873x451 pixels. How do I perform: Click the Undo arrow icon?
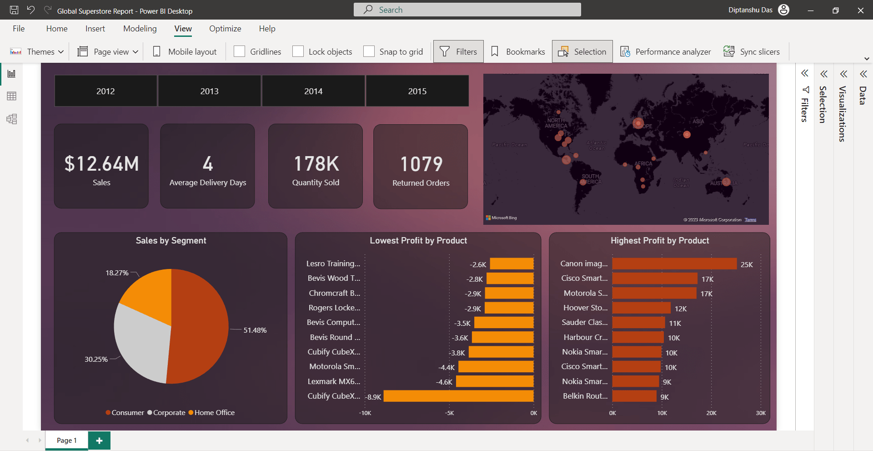tap(30, 10)
